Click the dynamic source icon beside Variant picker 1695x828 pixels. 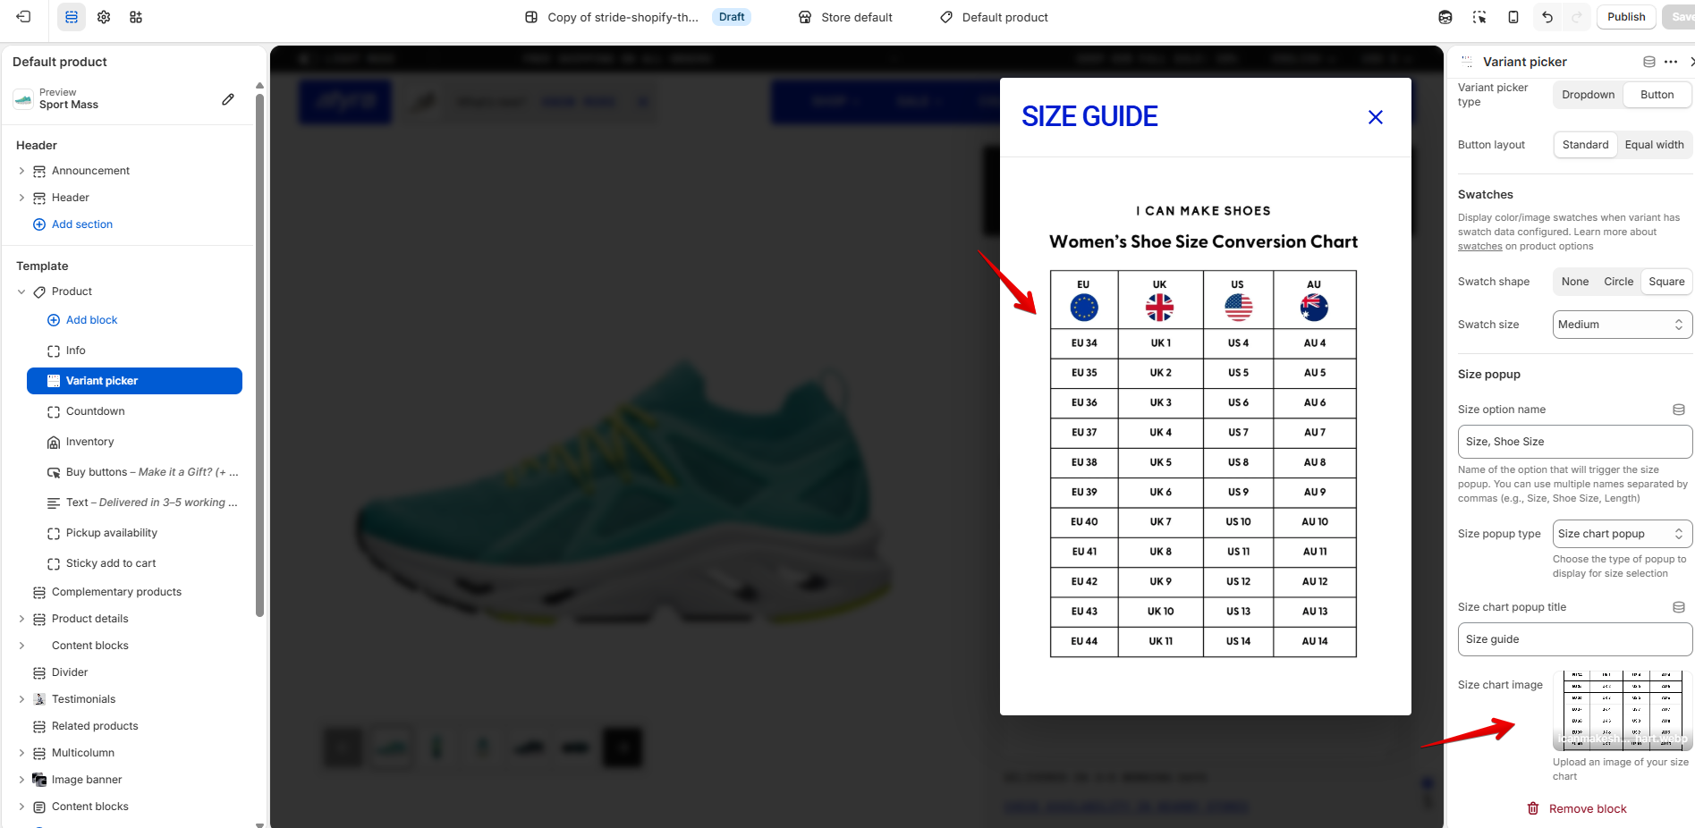1649,62
